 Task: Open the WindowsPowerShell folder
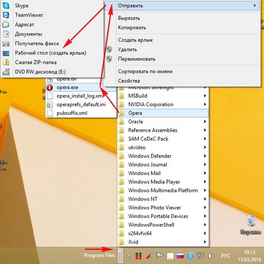(x=163, y=225)
